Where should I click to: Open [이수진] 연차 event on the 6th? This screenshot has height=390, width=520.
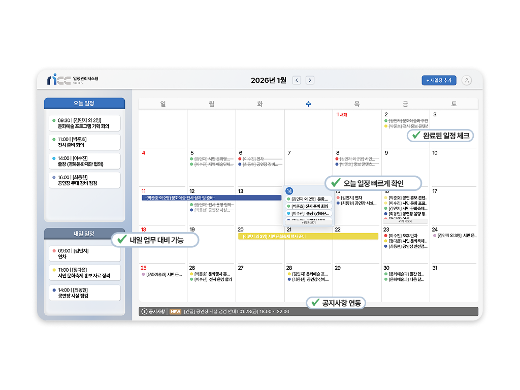click(261, 159)
